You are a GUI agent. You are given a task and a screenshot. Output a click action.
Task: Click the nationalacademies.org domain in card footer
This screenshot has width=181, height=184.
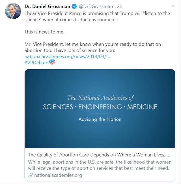[58, 175]
